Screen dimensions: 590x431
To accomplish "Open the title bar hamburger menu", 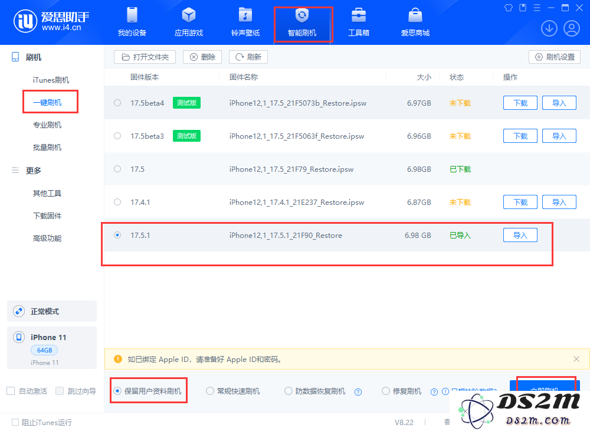I will (x=537, y=8).
